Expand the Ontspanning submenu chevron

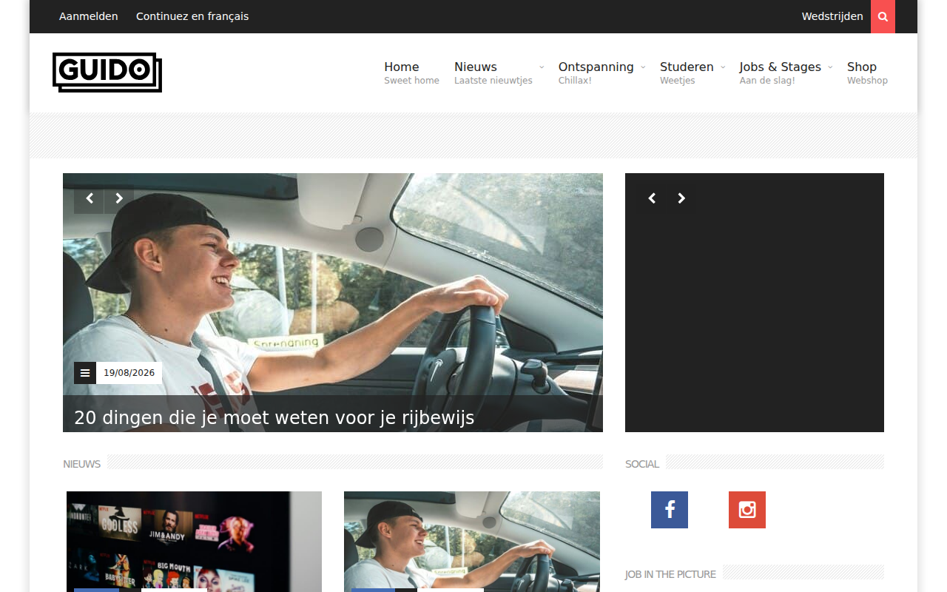coord(643,67)
